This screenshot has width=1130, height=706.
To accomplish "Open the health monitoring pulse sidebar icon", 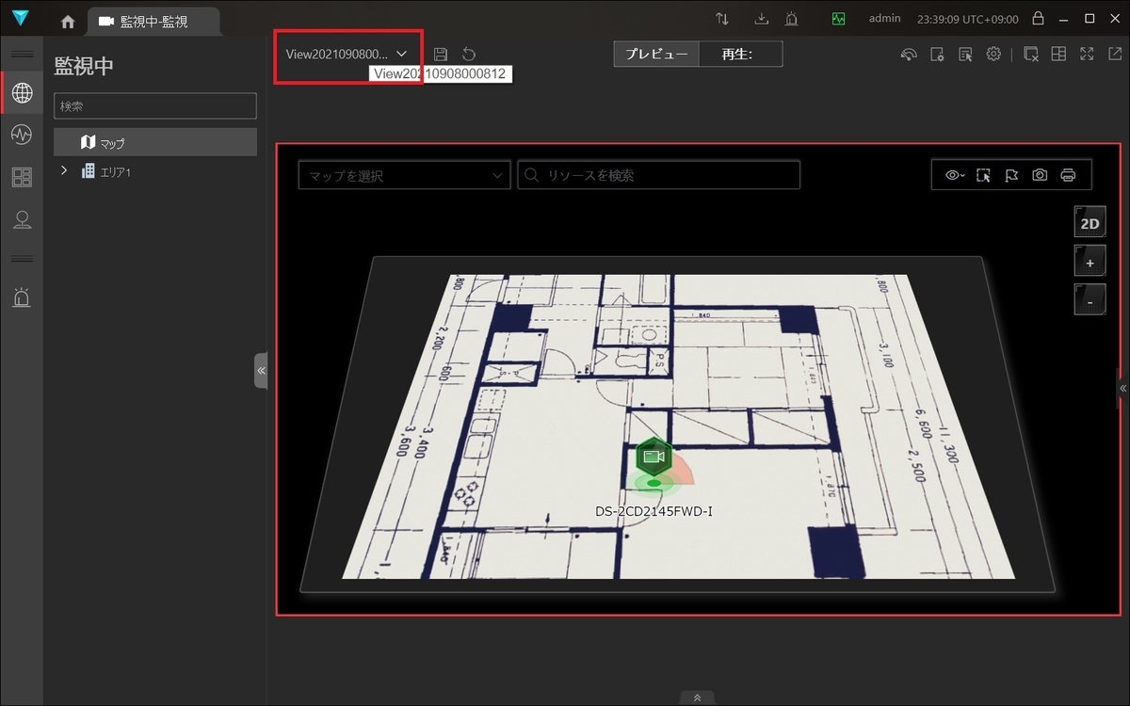I will click(22, 135).
